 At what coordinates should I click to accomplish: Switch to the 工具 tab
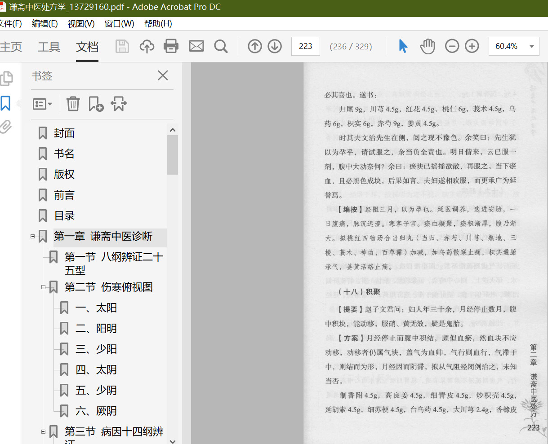49,47
